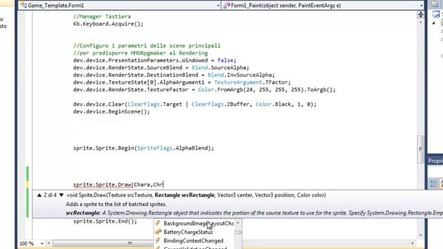
Task: Click the '//Configuro i parametri delle scene principali' comment
Action: pyautogui.click(x=147, y=46)
